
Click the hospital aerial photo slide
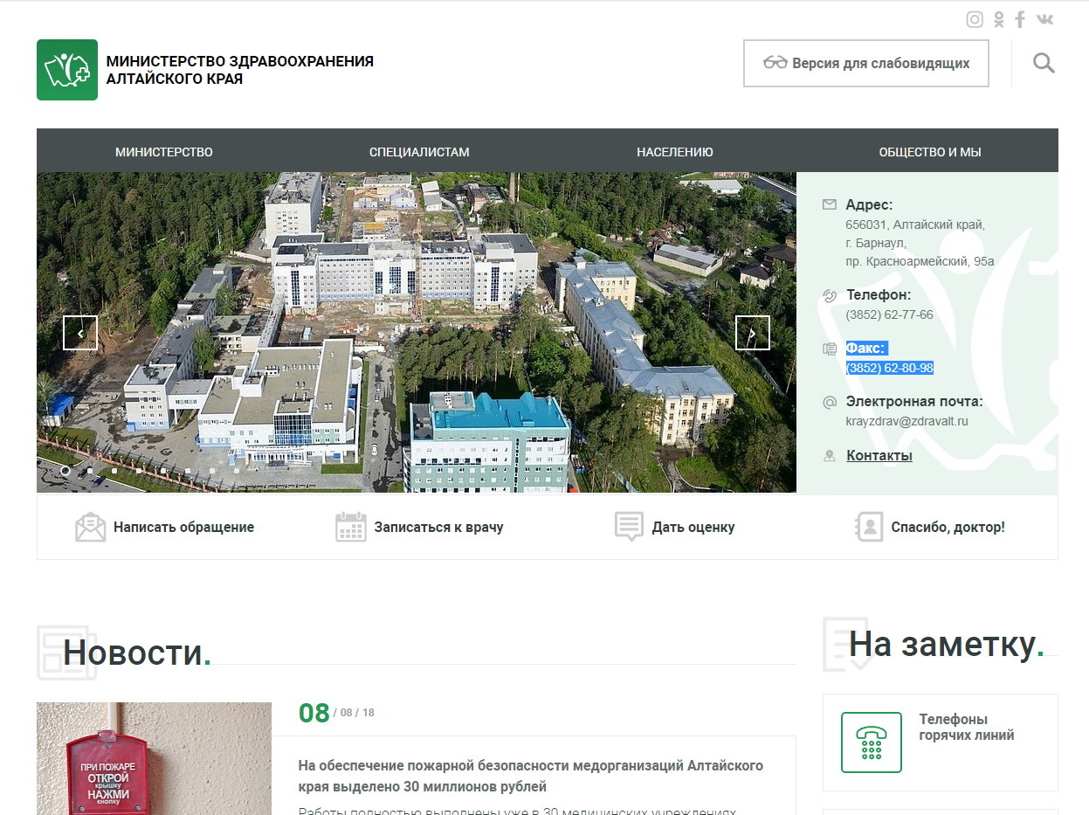tap(417, 332)
